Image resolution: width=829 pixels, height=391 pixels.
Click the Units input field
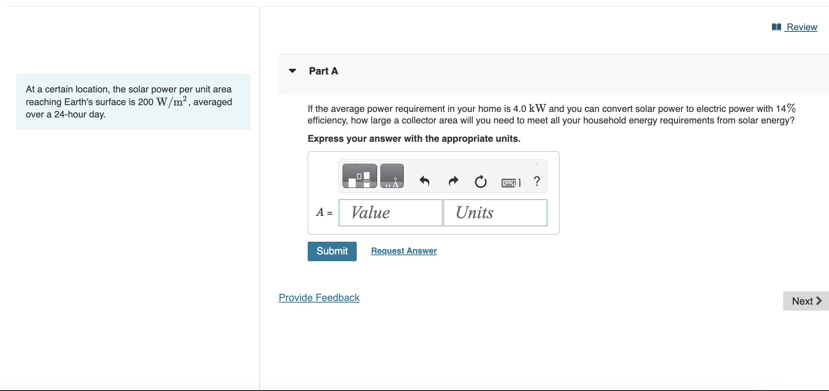click(495, 213)
